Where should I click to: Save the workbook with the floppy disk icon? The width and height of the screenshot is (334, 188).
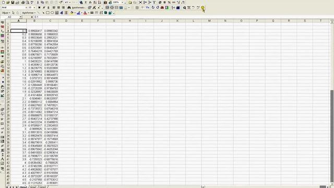click(x=13, y=2)
